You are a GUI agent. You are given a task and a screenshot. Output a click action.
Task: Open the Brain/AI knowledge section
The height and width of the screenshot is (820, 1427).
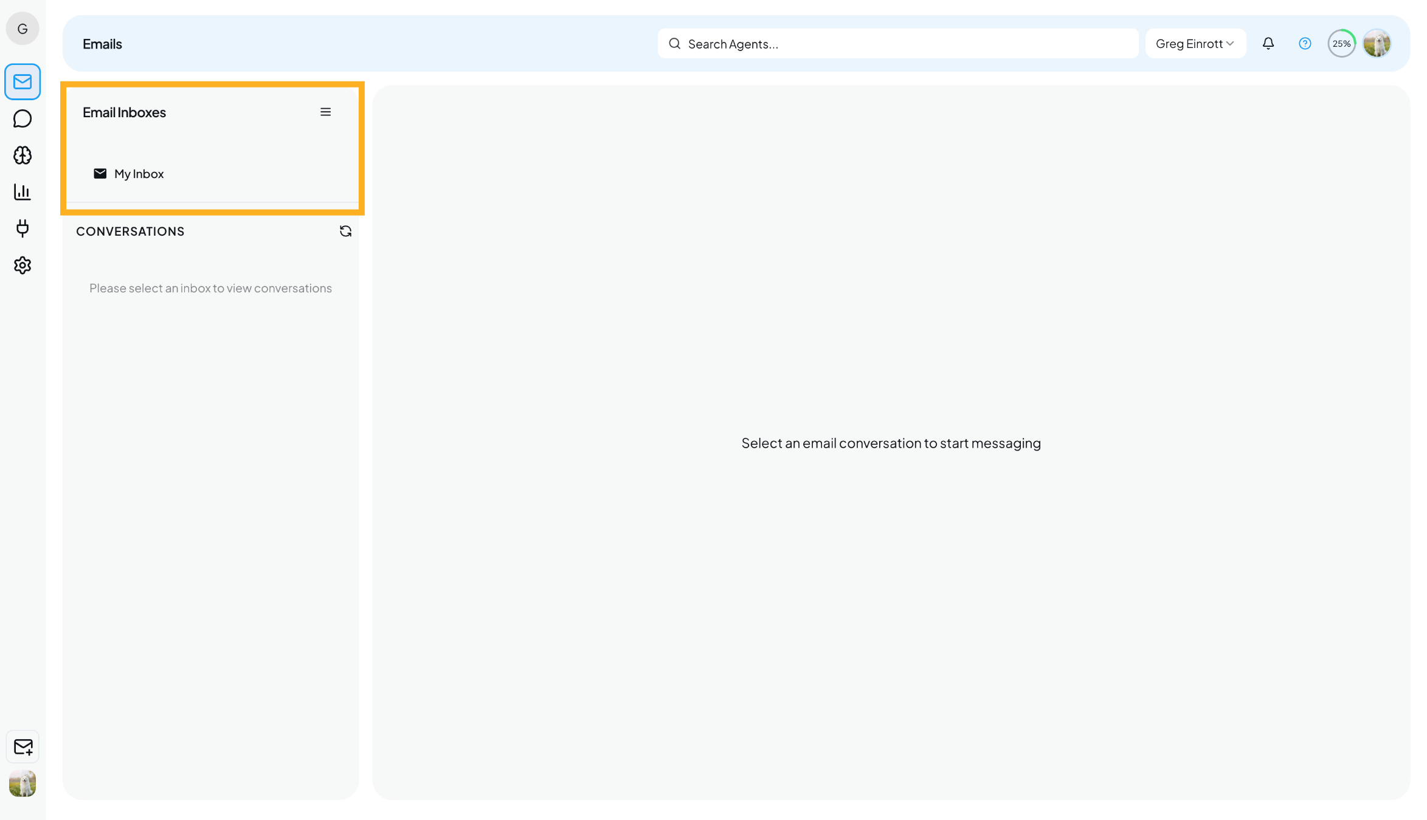22,155
